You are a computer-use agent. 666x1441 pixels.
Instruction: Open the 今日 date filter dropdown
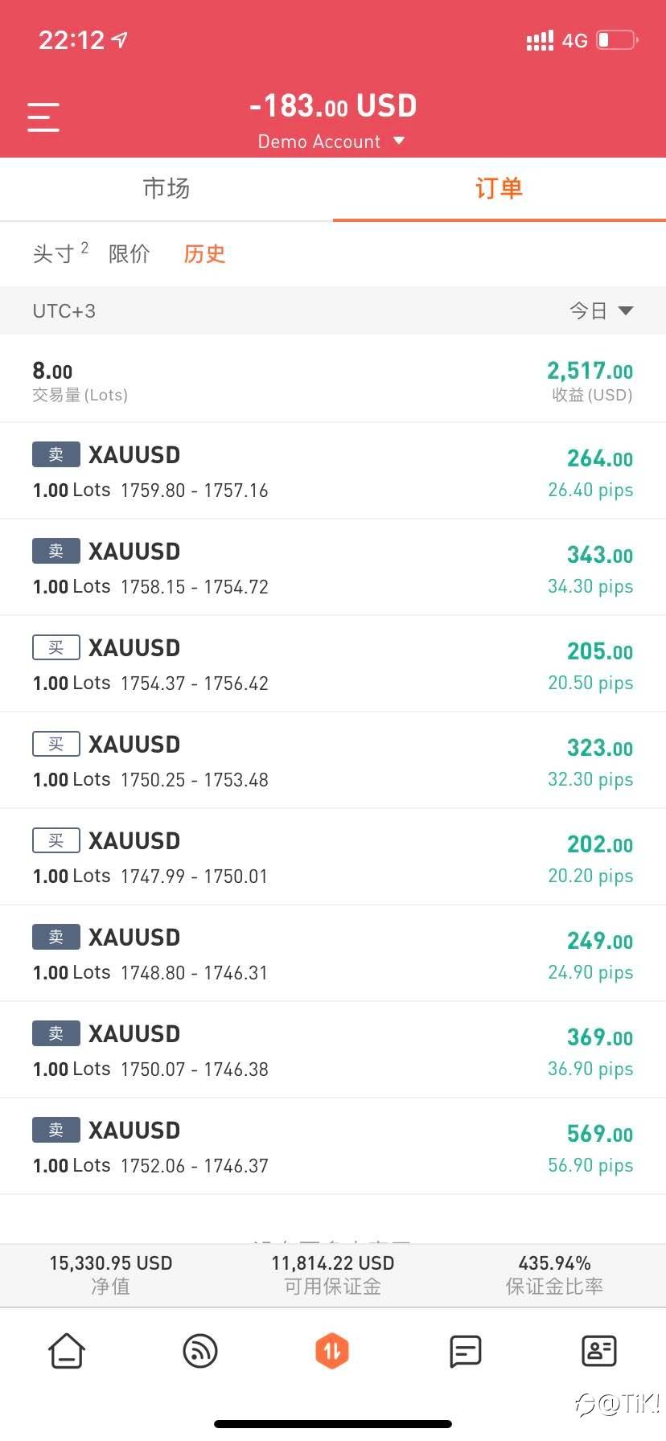point(601,310)
